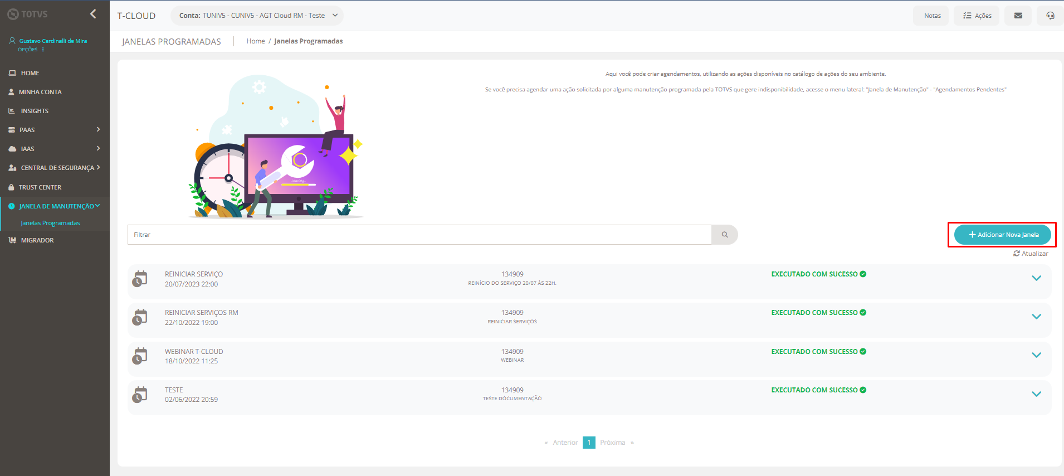This screenshot has height=476, width=1064.
Task: Click the Janela de Manutenção clock icon
Action: (x=12, y=206)
